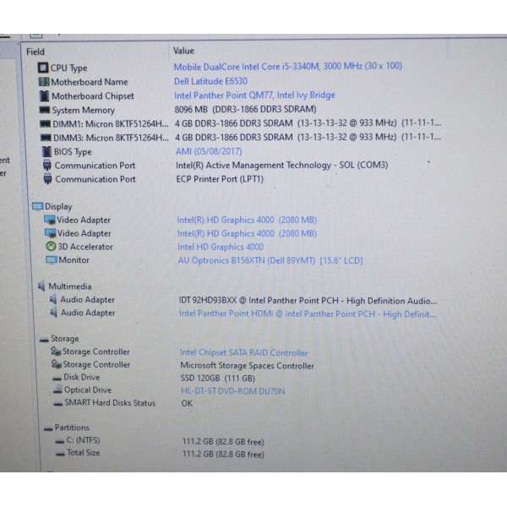Open the Intel HD Graphics 4000 3D Accelerator link

tap(221, 247)
